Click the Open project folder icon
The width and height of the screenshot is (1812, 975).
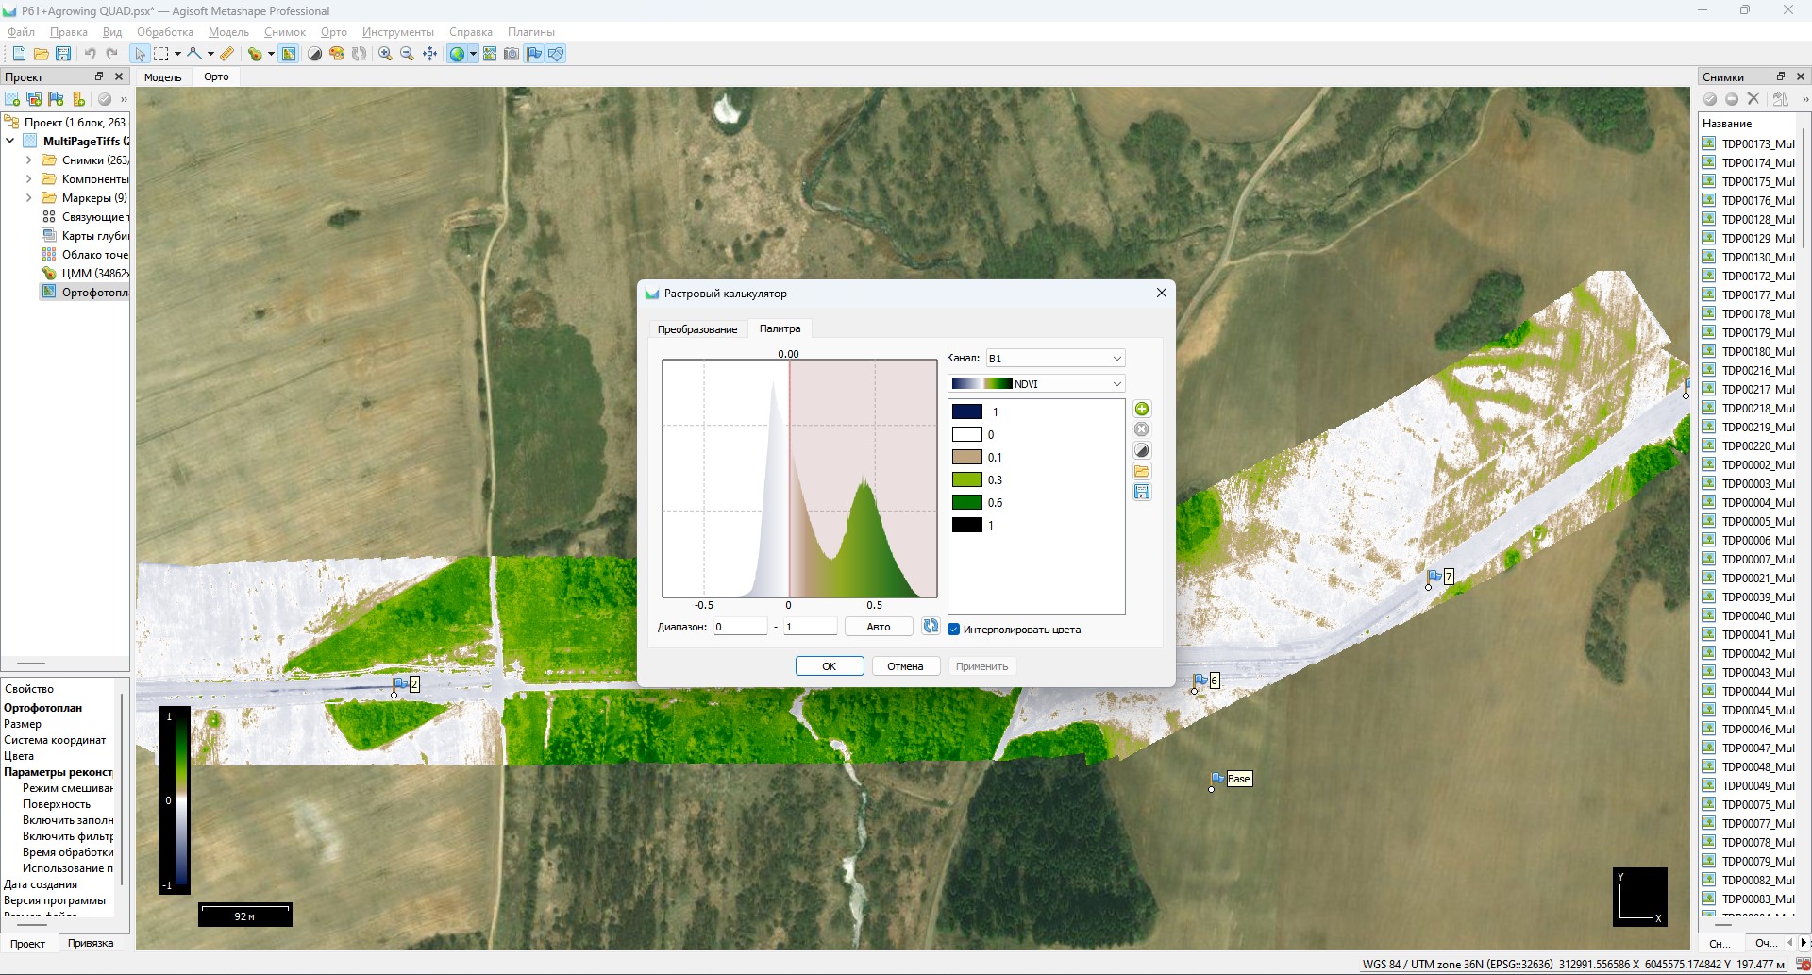pyautogui.click(x=41, y=54)
